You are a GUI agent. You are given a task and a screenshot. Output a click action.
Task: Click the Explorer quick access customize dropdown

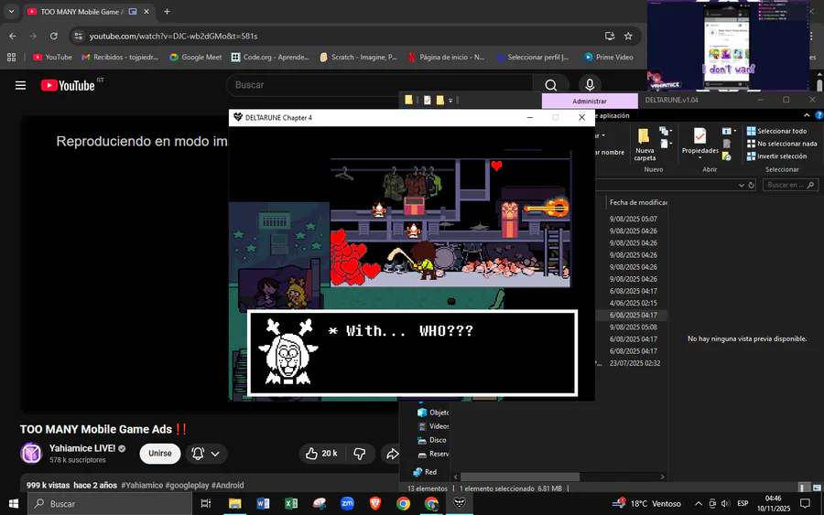coord(450,101)
